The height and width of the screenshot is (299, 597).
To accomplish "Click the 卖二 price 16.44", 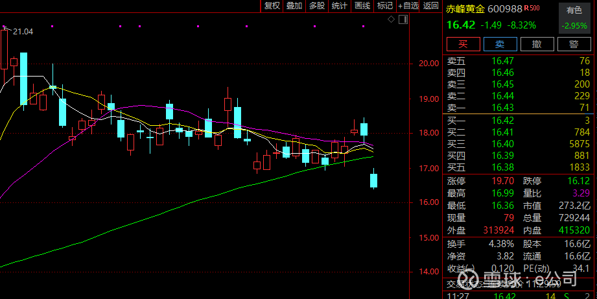I will pyautogui.click(x=502, y=96).
